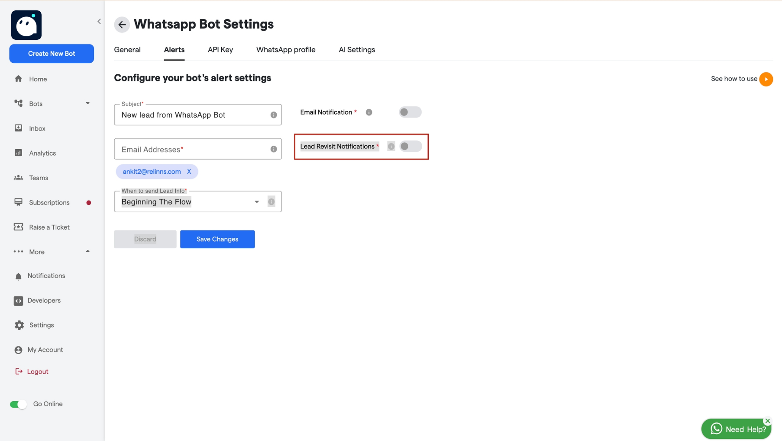The width and height of the screenshot is (782, 441).
Task: Go back using the arrow button
Action: coord(122,25)
